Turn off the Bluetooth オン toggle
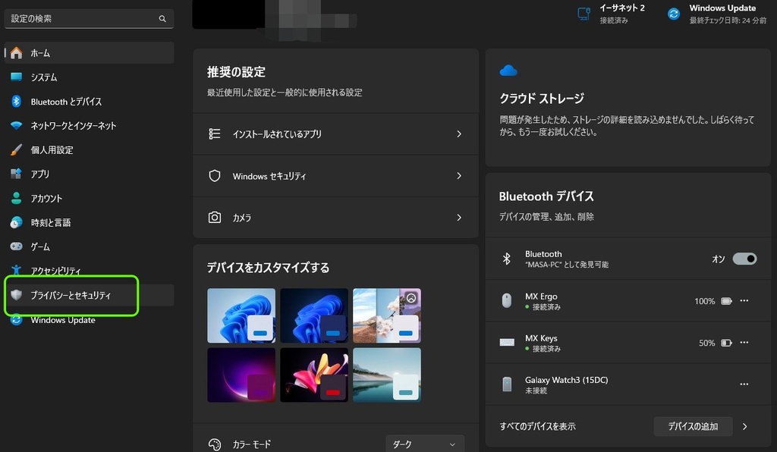 click(745, 259)
